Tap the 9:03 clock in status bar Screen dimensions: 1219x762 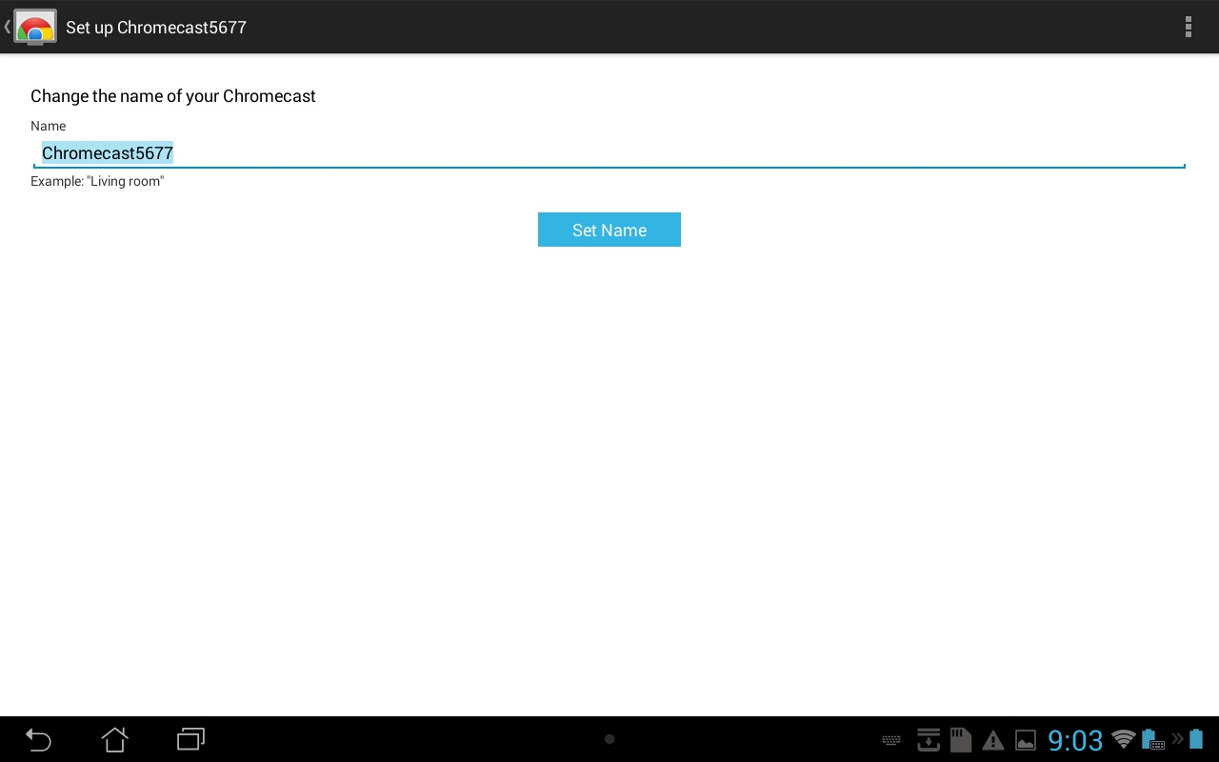(1075, 740)
